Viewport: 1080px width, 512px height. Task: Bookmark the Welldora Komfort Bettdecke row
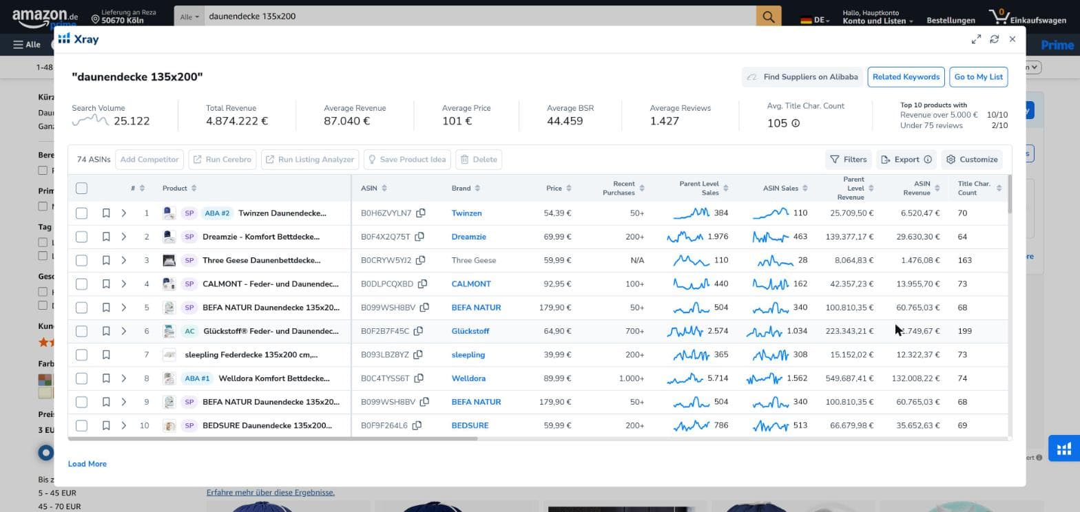coord(106,378)
